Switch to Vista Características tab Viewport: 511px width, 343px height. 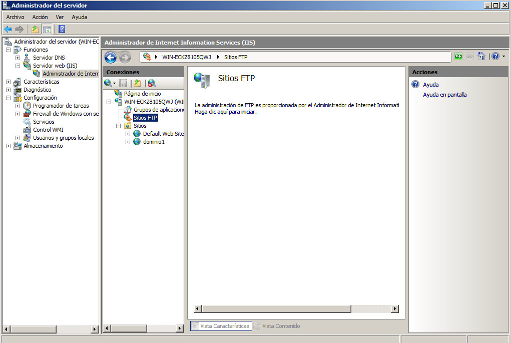click(220, 326)
